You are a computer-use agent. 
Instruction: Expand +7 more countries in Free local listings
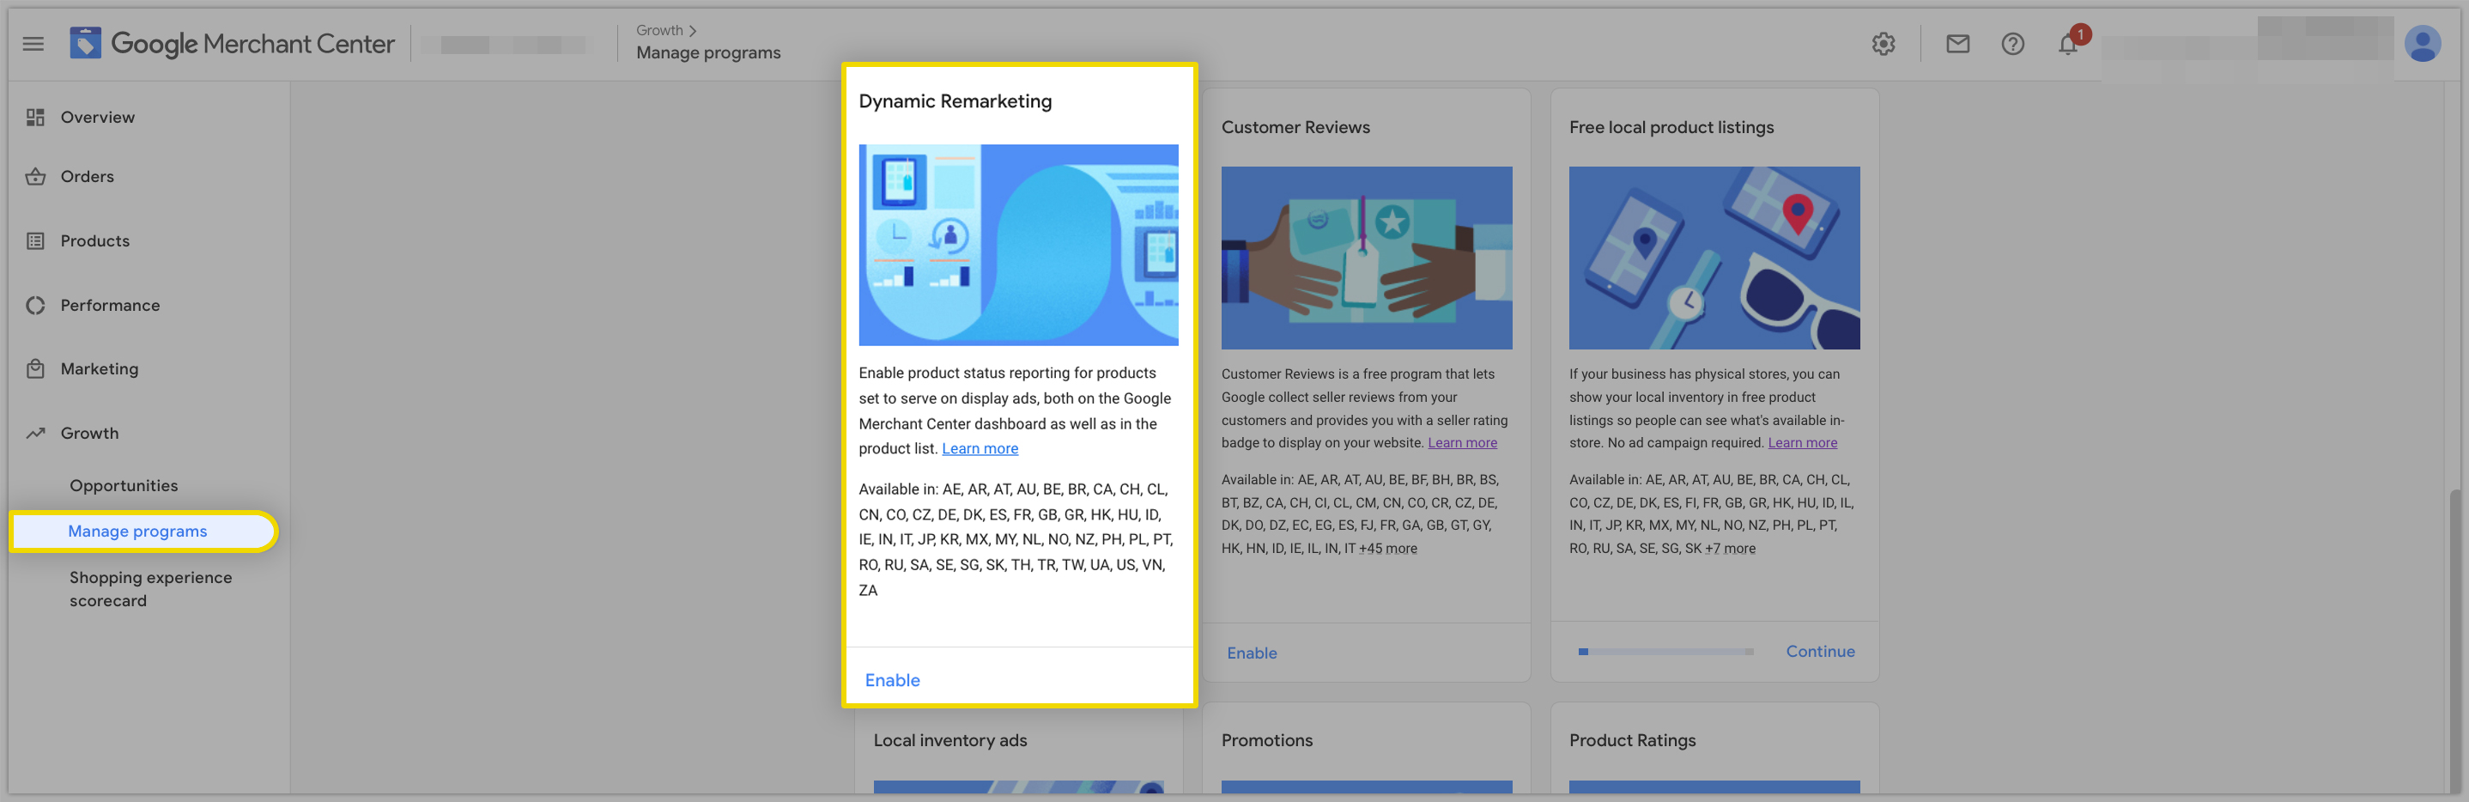pyautogui.click(x=1730, y=549)
